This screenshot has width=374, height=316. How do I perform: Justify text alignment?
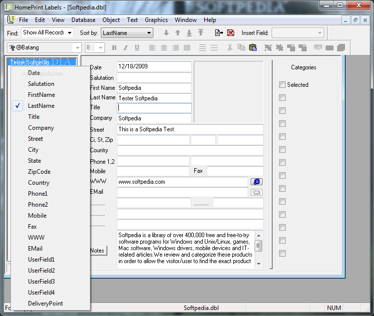[187, 48]
